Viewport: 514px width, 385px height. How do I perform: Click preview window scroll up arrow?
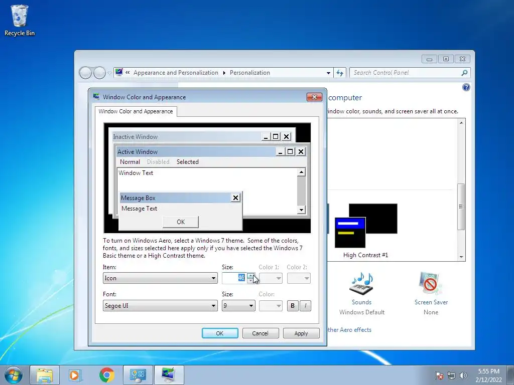tap(301, 172)
